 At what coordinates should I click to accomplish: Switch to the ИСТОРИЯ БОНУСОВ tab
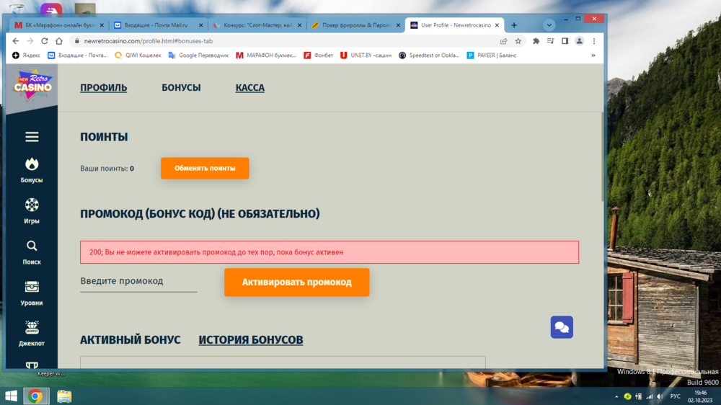coord(250,340)
